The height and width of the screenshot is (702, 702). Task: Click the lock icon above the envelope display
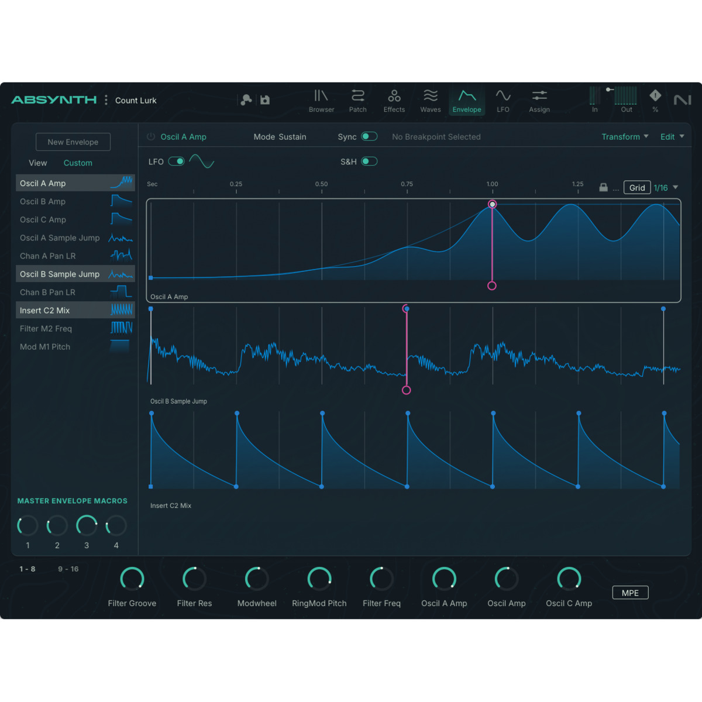pyautogui.click(x=604, y=187)
